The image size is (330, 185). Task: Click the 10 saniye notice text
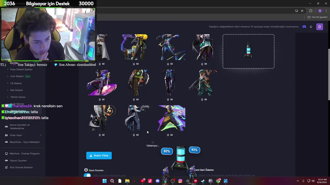coord(254,27)
